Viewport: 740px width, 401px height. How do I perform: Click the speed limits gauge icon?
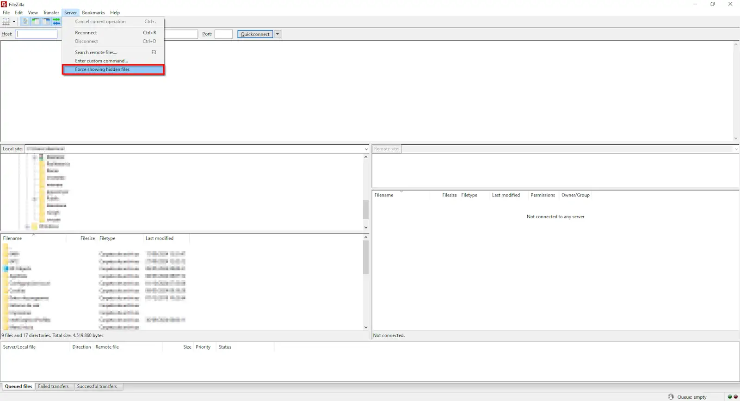pyautogui.click(x=671, y=397)
